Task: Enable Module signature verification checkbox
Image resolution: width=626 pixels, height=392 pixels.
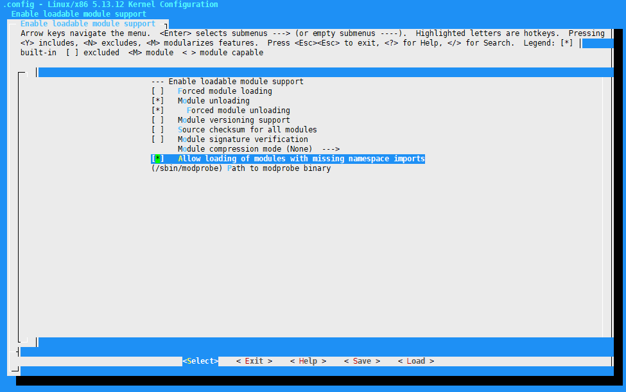Action: click(158, 139)
